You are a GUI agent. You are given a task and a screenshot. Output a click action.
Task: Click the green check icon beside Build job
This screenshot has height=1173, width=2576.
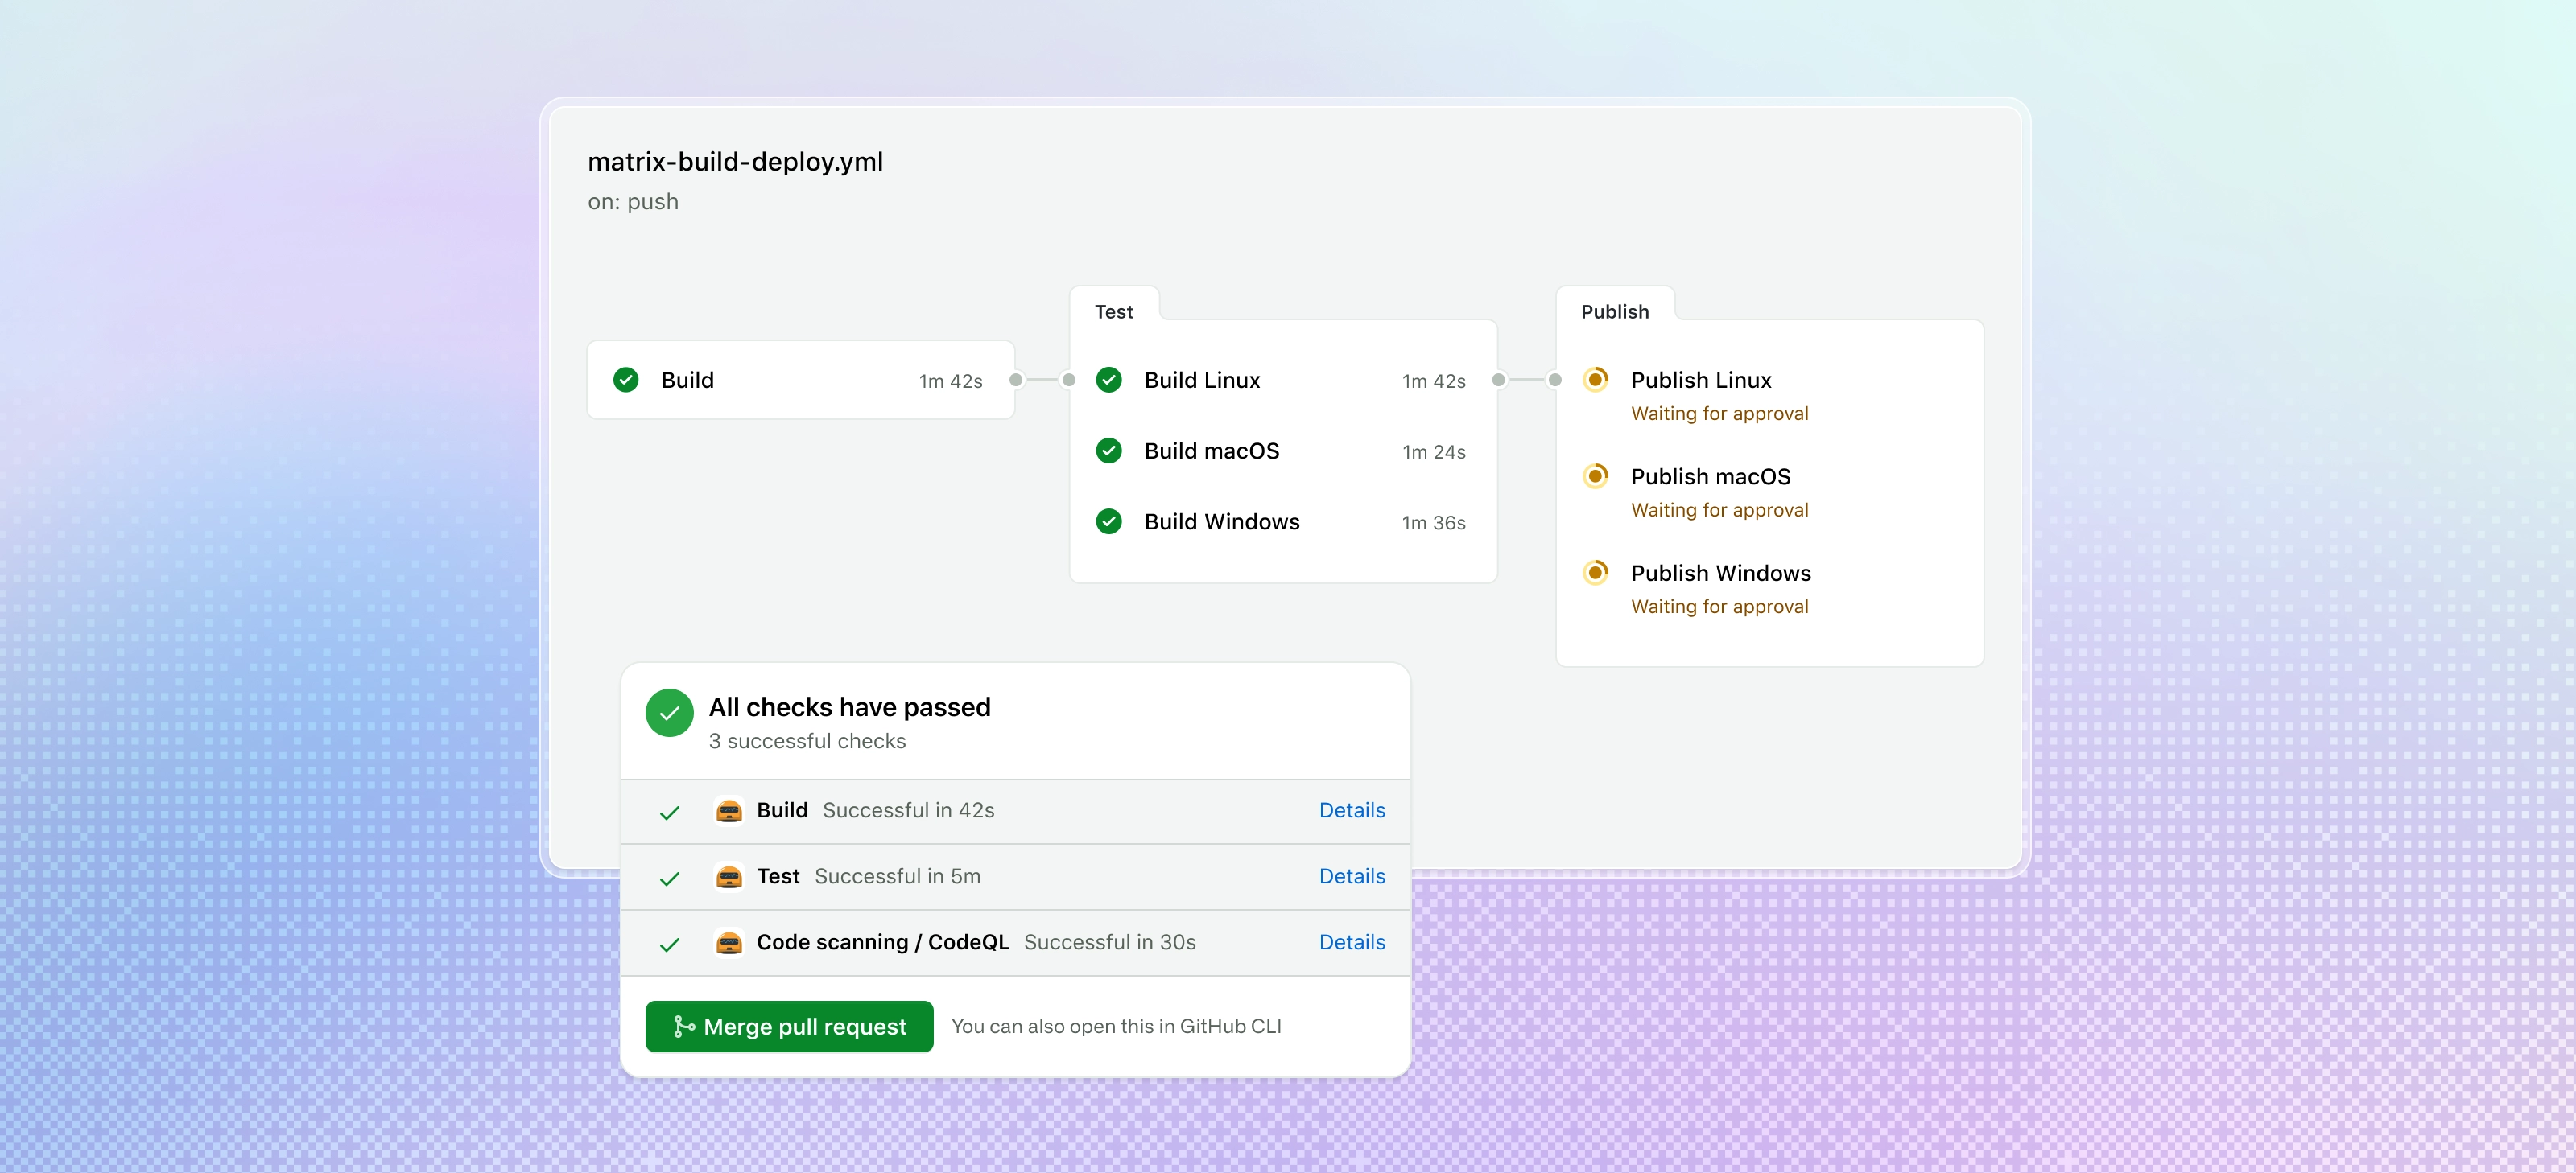click(626, 380)
